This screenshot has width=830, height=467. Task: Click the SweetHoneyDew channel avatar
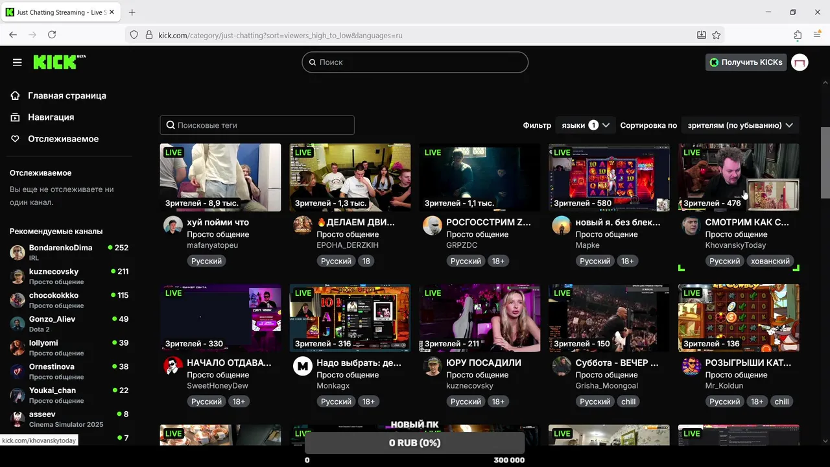click(172, 366)
